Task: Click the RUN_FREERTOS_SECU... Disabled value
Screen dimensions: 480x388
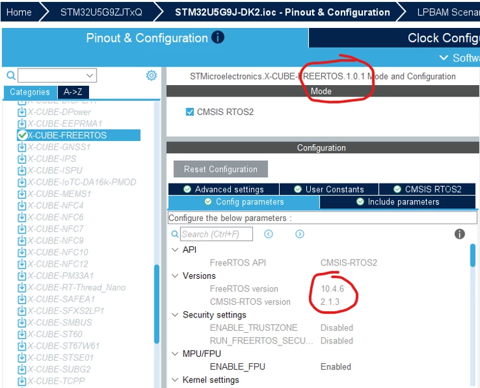Action: pyautogui.click(x=337, y=340)
